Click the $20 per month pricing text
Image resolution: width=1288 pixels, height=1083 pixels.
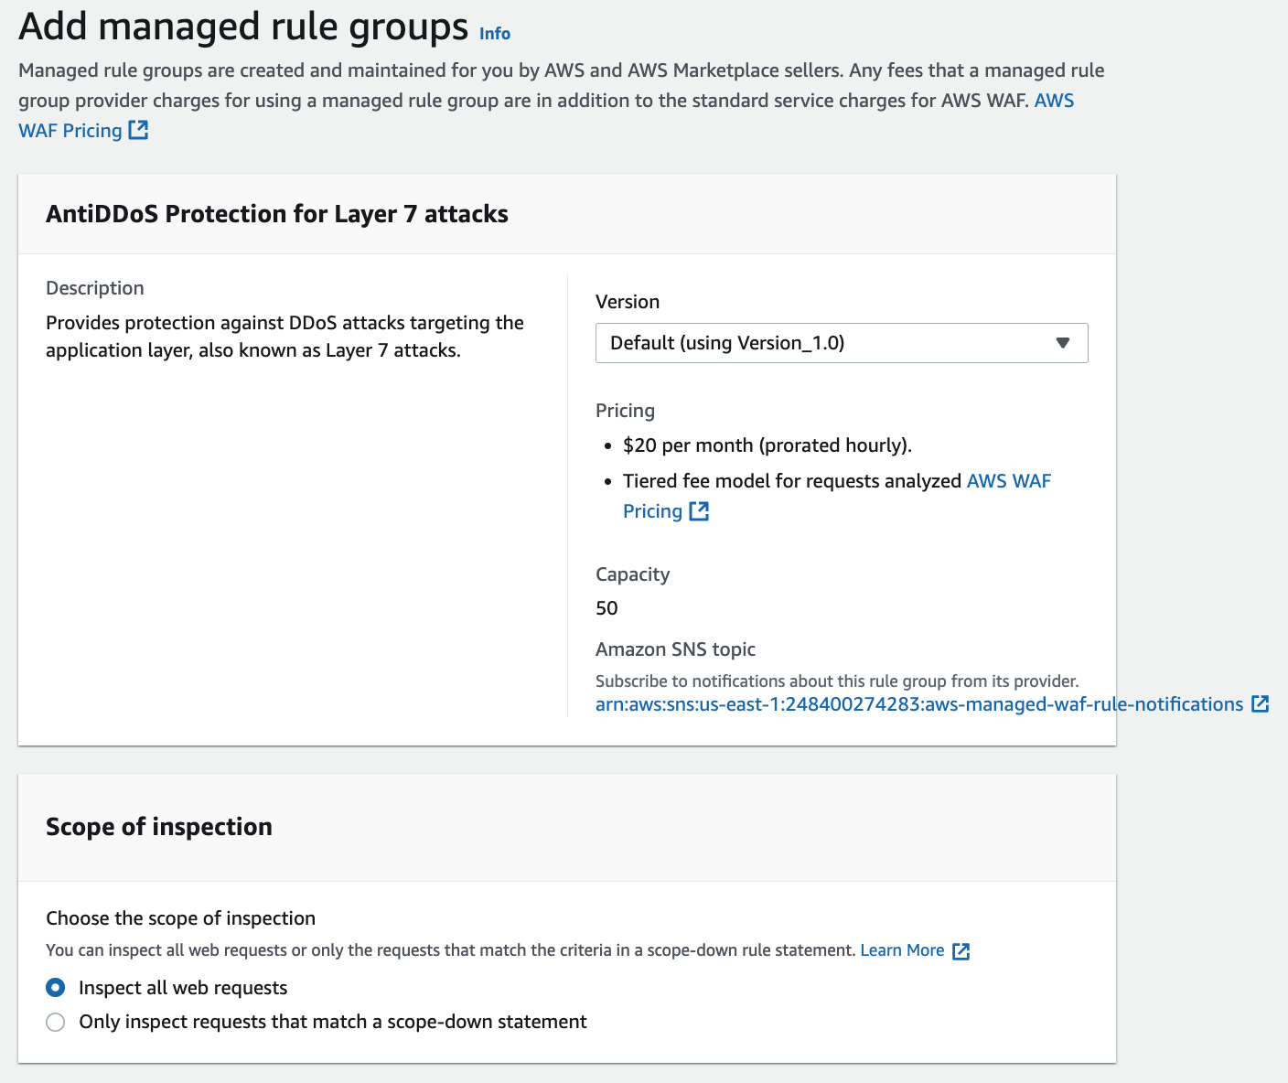pos(767,445)
